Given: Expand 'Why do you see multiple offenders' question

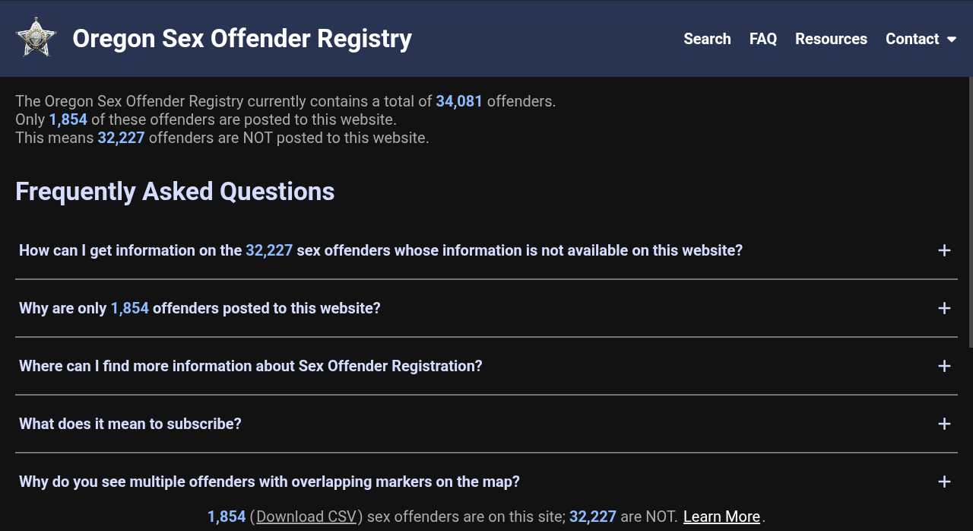Looking at the screenshot, I should coord(269,482).
